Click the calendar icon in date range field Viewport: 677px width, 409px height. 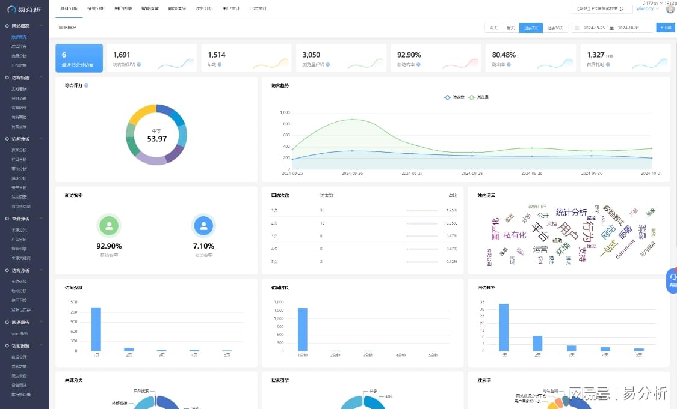[x=577, y=28]
